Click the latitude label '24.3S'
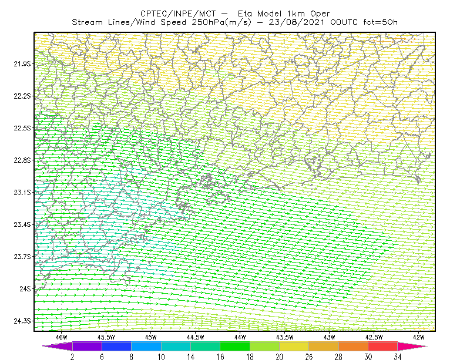This screenshot has height=363, width=470. pyautogui.click(x=22, y=321)
